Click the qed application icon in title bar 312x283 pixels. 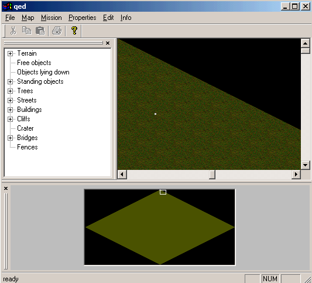coord(7,6)
